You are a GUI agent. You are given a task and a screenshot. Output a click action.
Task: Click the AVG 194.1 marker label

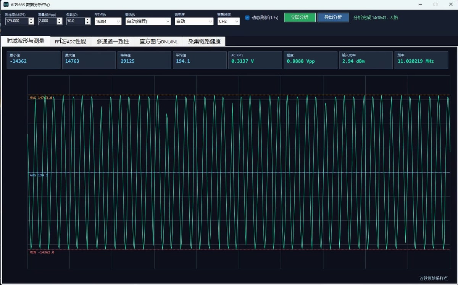[x=39, y=175]
